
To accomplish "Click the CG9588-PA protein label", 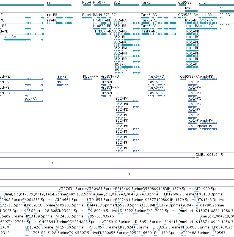I will point(190,77).
